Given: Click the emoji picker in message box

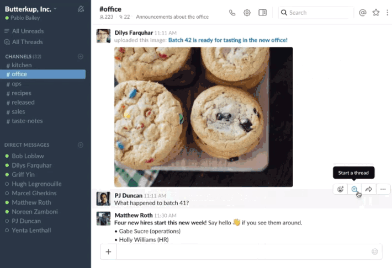Looking at the screenshot, I should (x=374, y=252).
